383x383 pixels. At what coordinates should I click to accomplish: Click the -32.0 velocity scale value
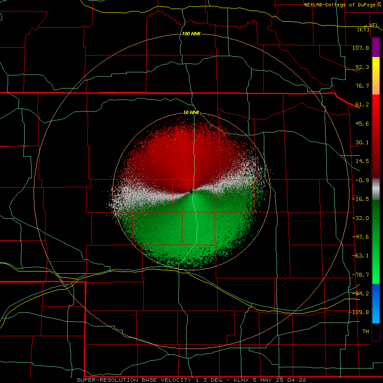tap(360, 218)
